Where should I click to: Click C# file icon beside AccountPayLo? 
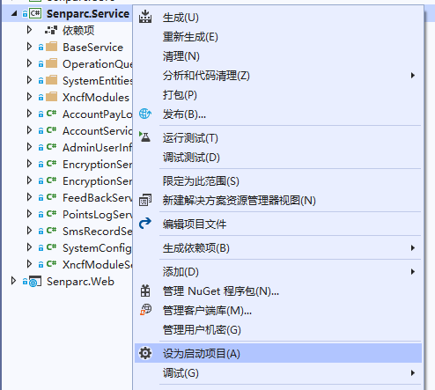tap(52, 114)
